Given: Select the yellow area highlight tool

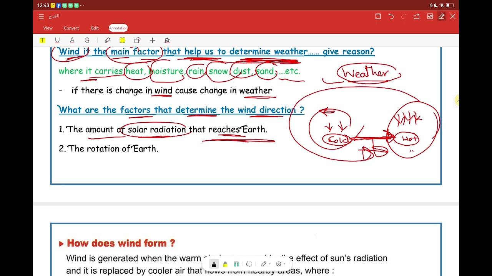Looking at the screenshot, I should coord(122,40).
